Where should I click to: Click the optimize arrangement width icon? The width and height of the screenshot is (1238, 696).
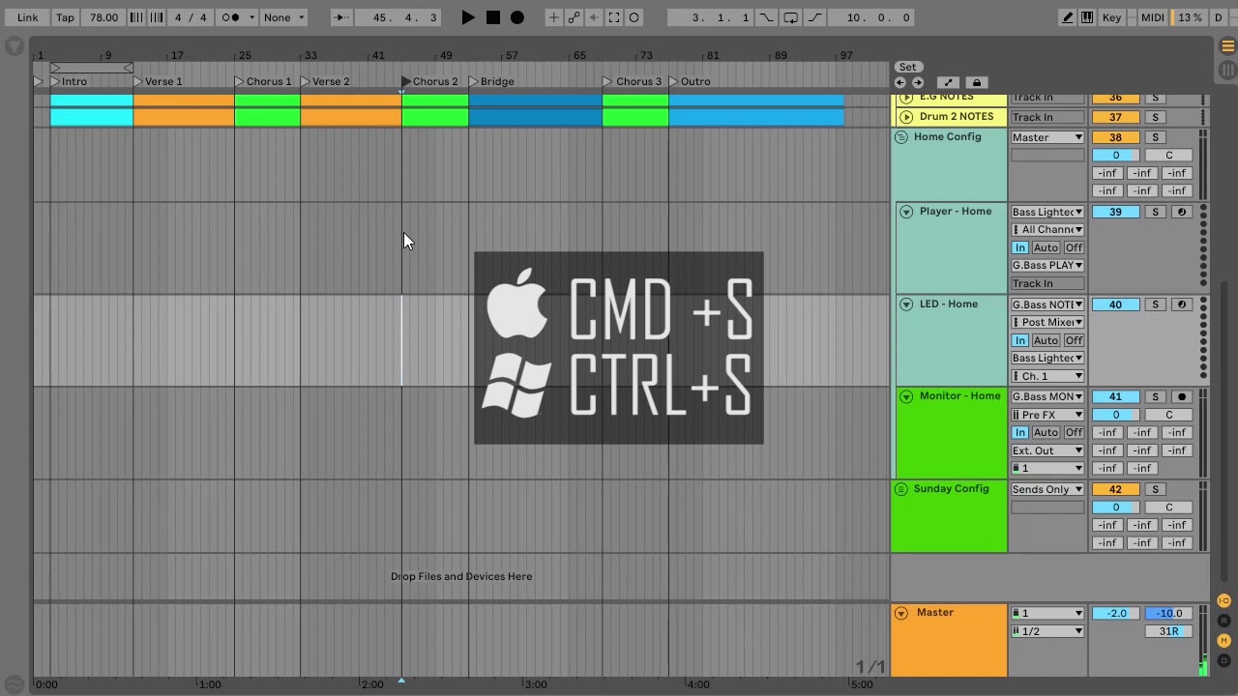pos(948,83)
